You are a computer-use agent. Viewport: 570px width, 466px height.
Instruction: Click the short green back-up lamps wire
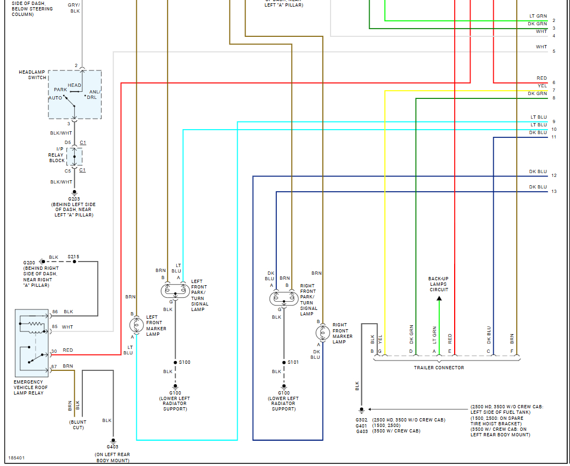pyautogui.click(x=439, y=328)
